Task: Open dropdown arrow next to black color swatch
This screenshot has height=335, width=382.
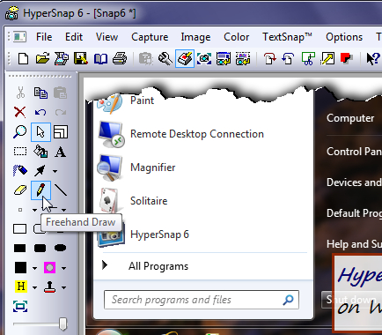Action: pyautogui.click(x=34, y=268)
